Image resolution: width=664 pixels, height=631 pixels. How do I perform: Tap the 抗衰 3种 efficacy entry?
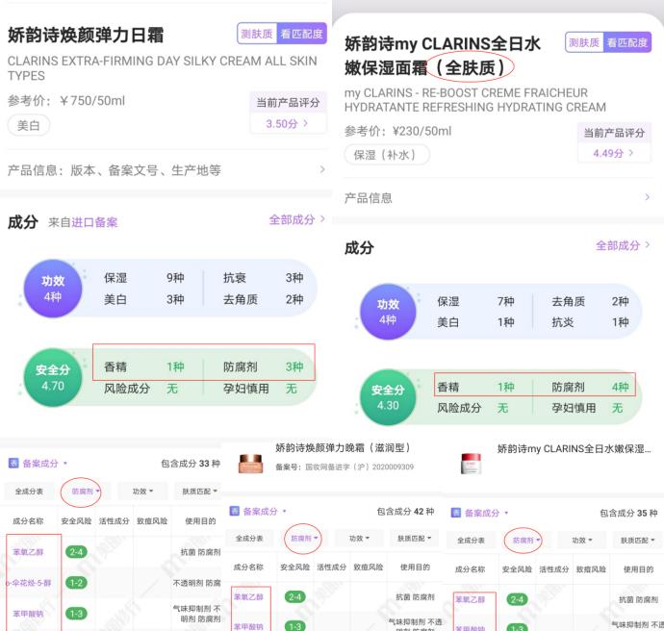pyautogui.click(x=263, y=278)
